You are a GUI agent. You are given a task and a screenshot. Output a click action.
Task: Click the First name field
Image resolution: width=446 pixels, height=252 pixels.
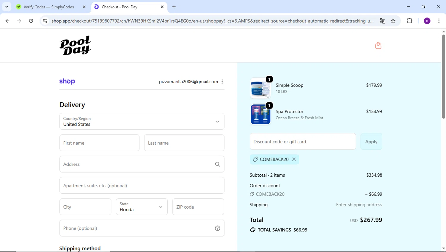(99, 143)
